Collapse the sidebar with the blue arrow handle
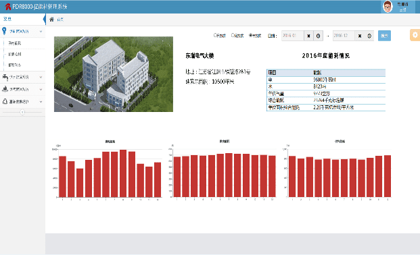The image size is (420, 255). [45, 20]
